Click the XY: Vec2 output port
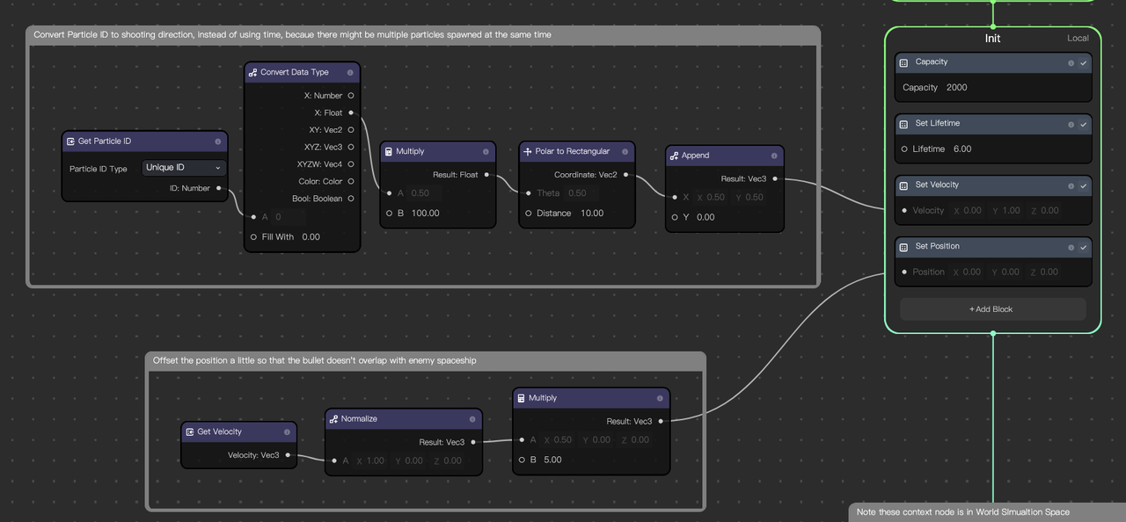 [351, 130]
